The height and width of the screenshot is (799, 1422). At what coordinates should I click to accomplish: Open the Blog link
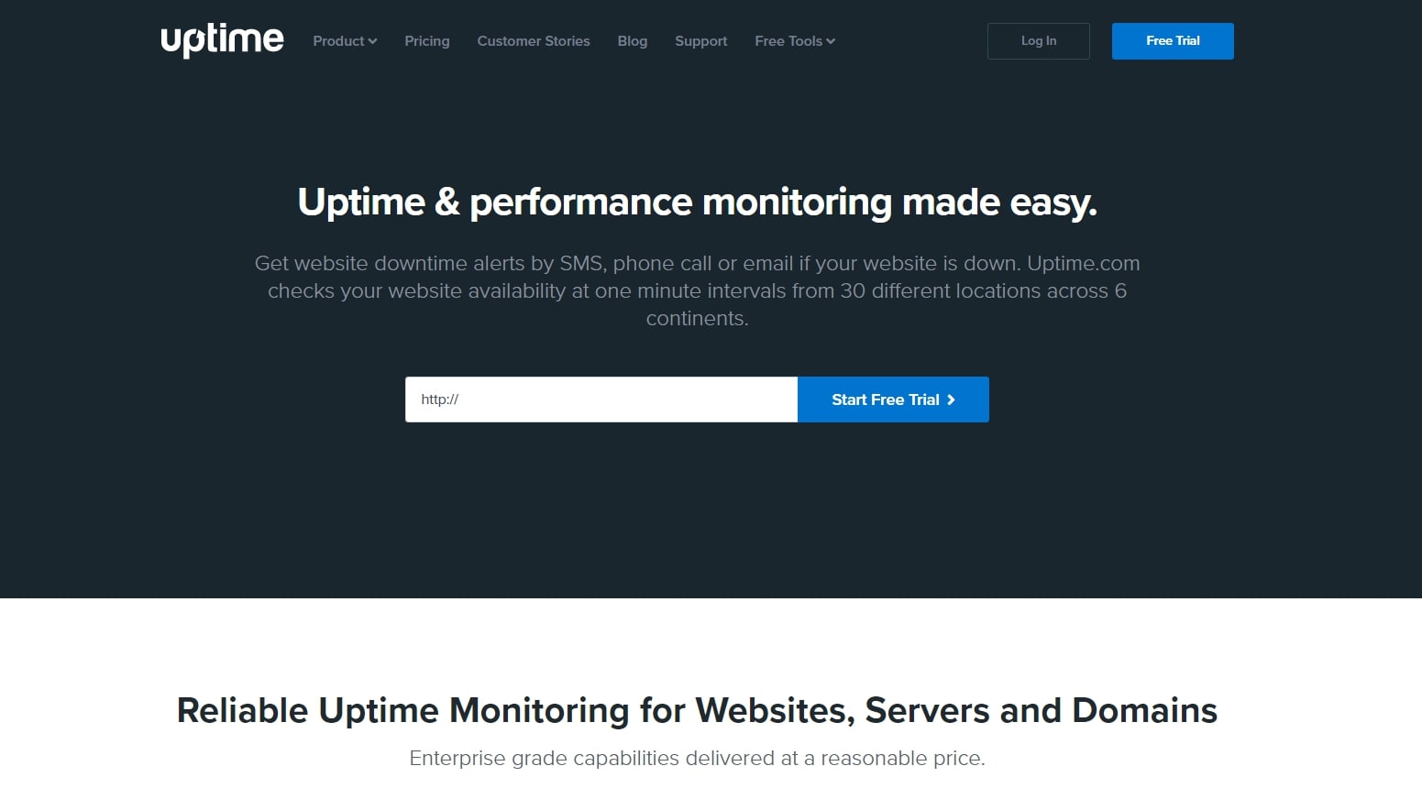coord(633,41)
